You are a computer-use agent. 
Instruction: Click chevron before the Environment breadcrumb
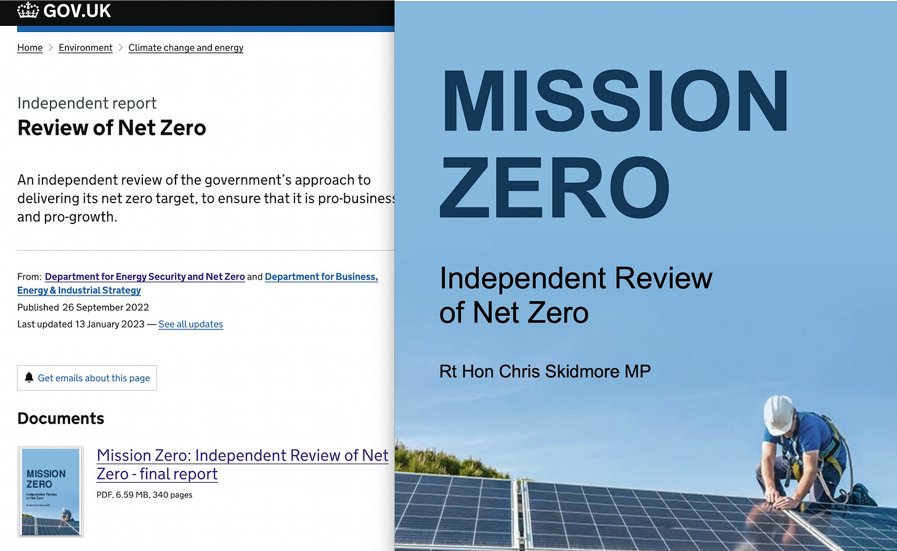click(x=51, y=48)
